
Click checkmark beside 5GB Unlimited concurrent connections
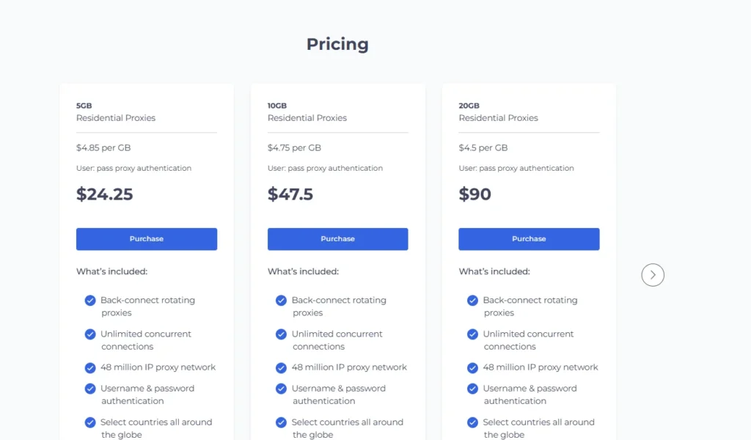[x=90, y=334]
